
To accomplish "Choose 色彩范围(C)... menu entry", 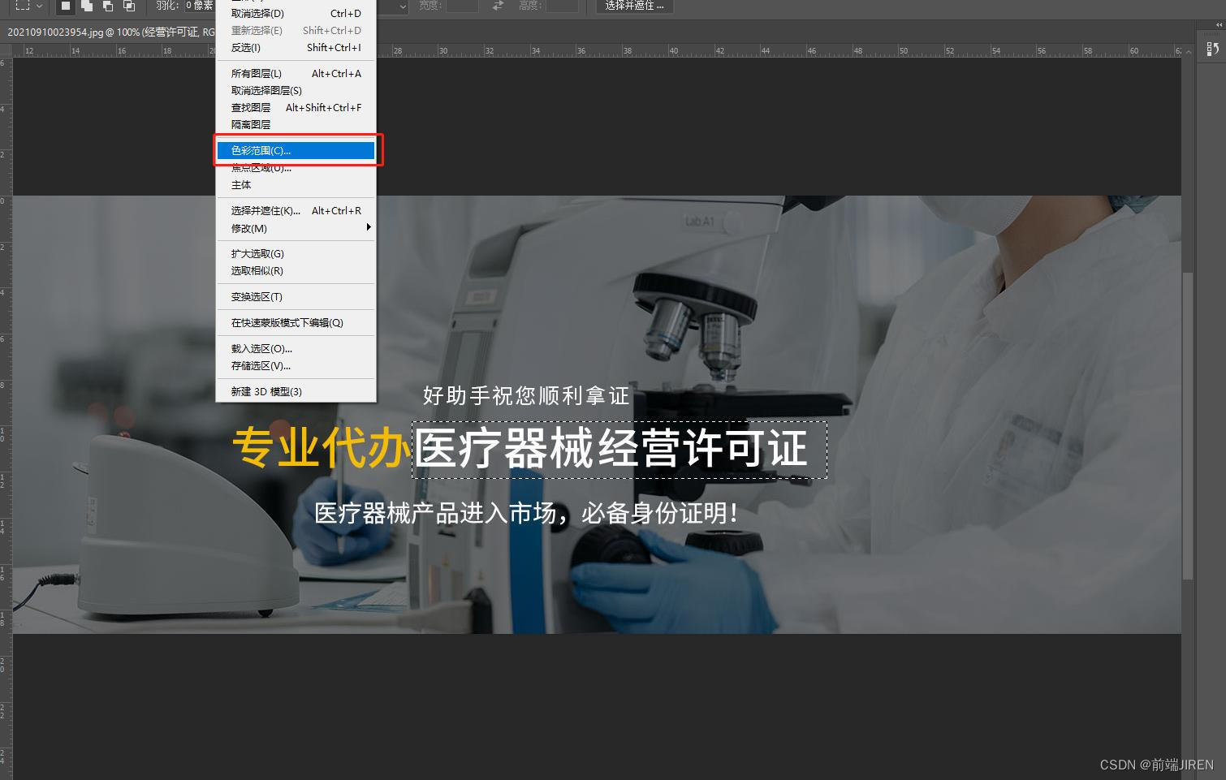I will (296, 150).
